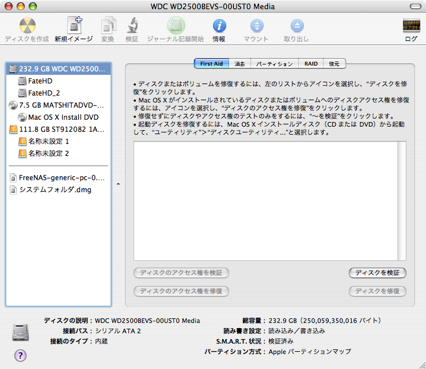Click the USB drive icon of 111.8 GB ST912082
This screenshot has height=369, width=426.
tap(13, 130)
